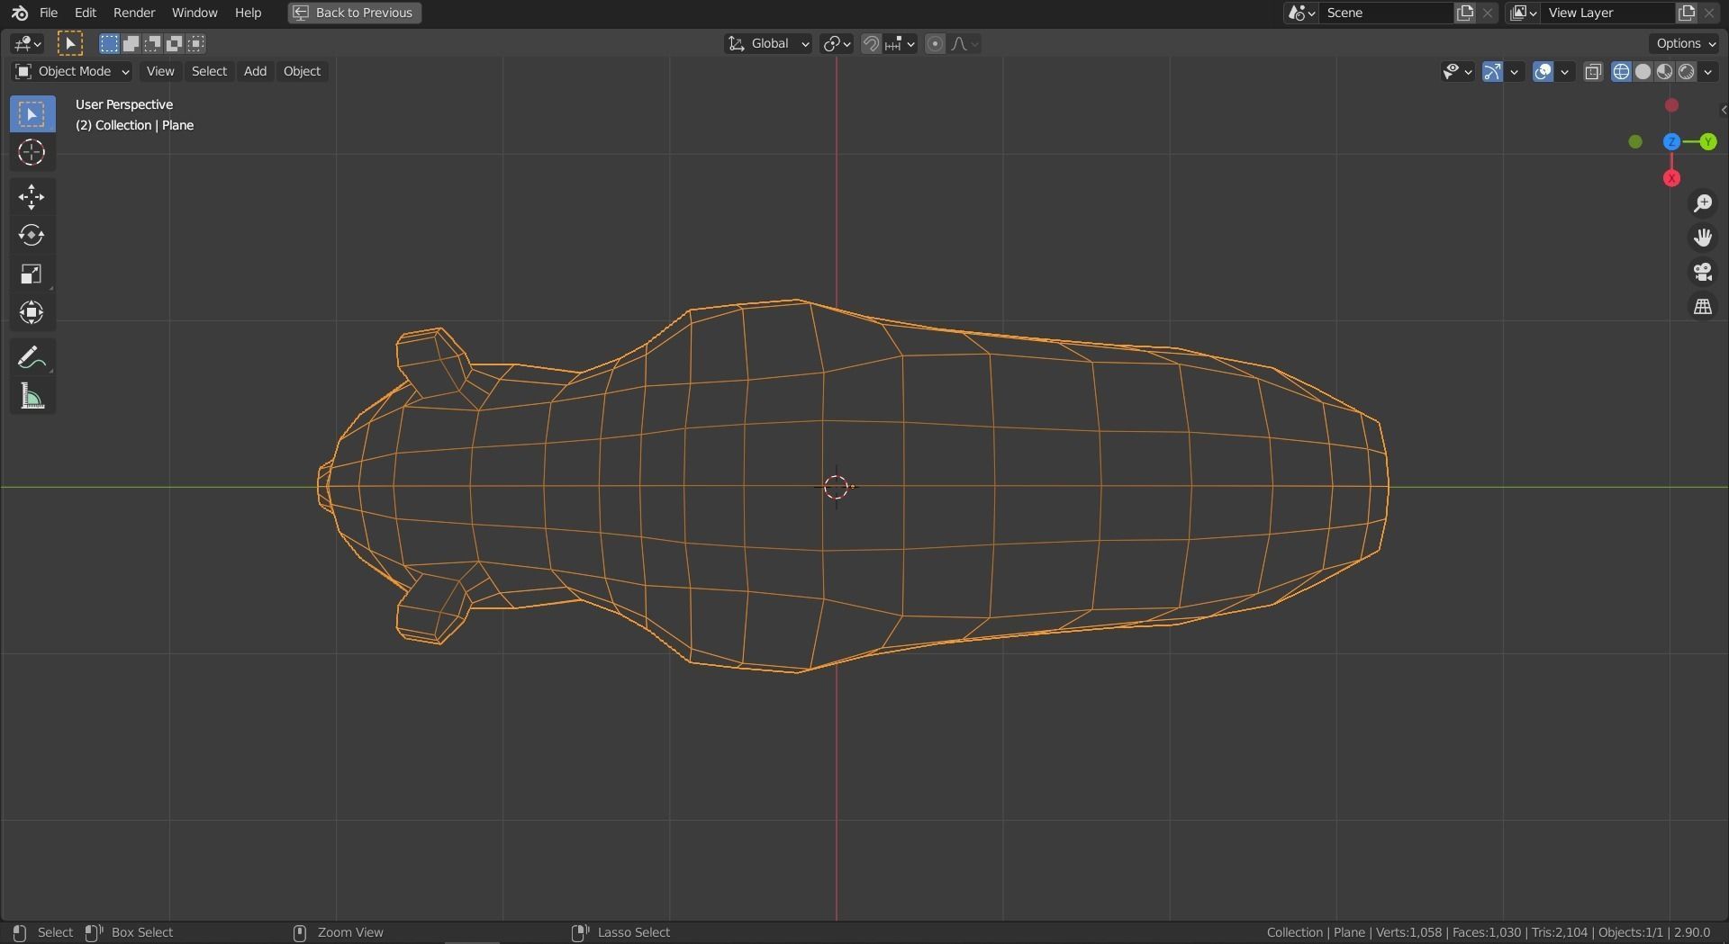Click the active tool icon in the tool header
Screen dimensions: 1729x944
tap(70, 43)
